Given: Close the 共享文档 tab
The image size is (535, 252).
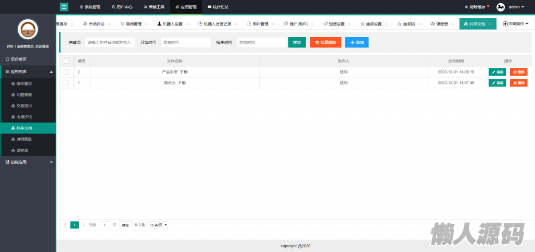Looking at the screenshot, I should click(x=490, y=24).
